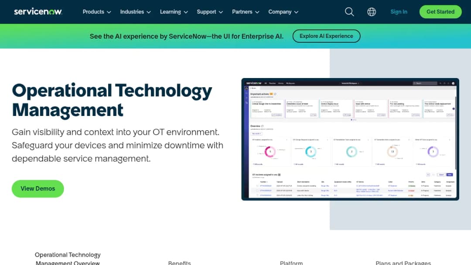Expand the Support menu chevron
The width and height of the screenshot is (471, 265).
[221, 12]
